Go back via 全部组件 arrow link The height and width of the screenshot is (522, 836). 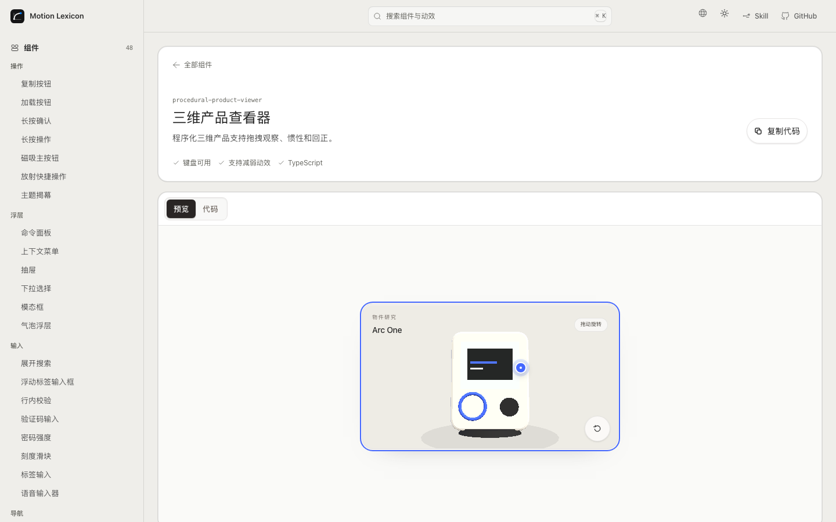click(x=192, y=65)
